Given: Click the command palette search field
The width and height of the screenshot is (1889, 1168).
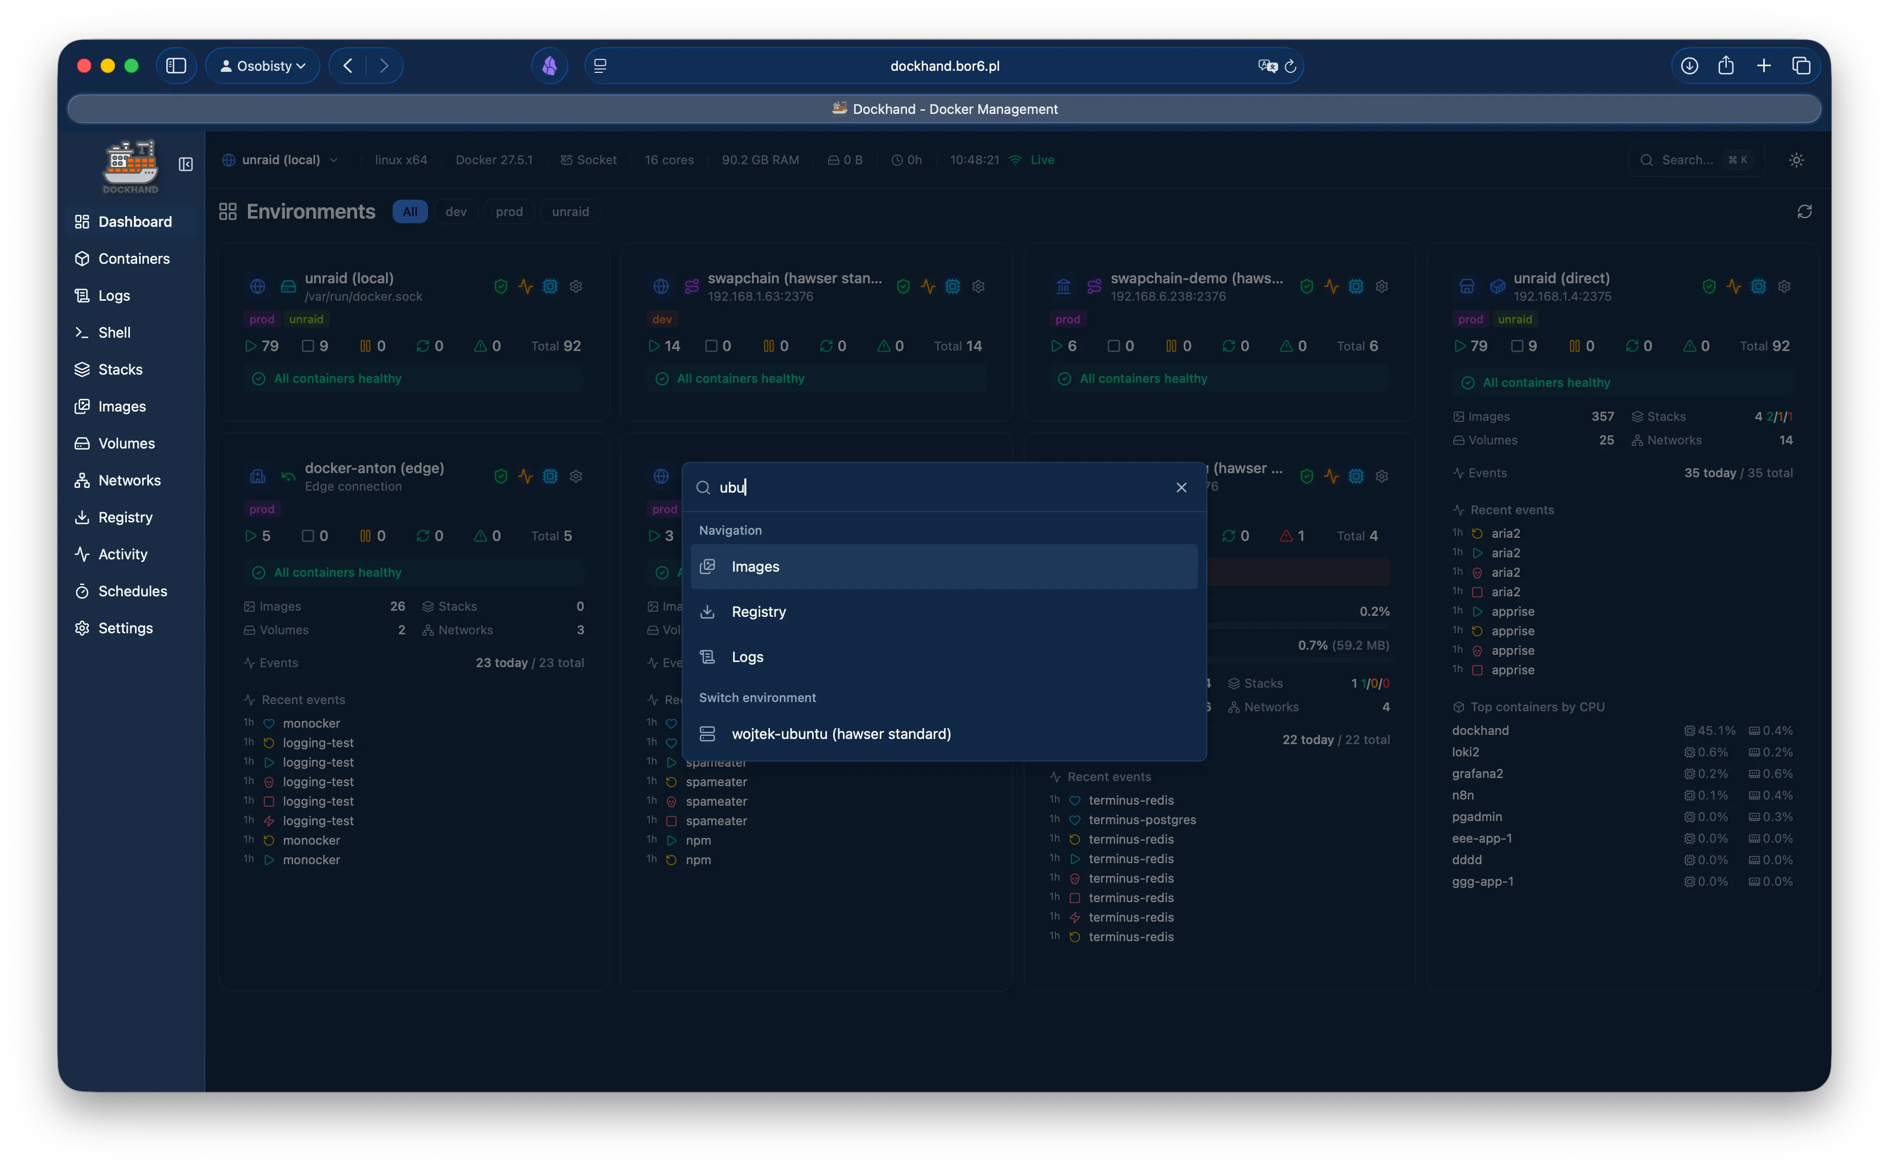Looking at the screenshot, I should point(850,486).
